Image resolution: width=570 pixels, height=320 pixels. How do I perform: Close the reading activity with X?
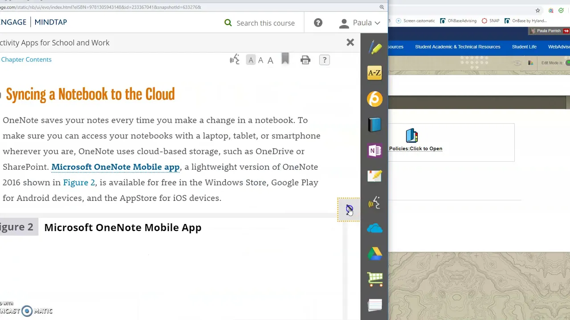[350, 42]
